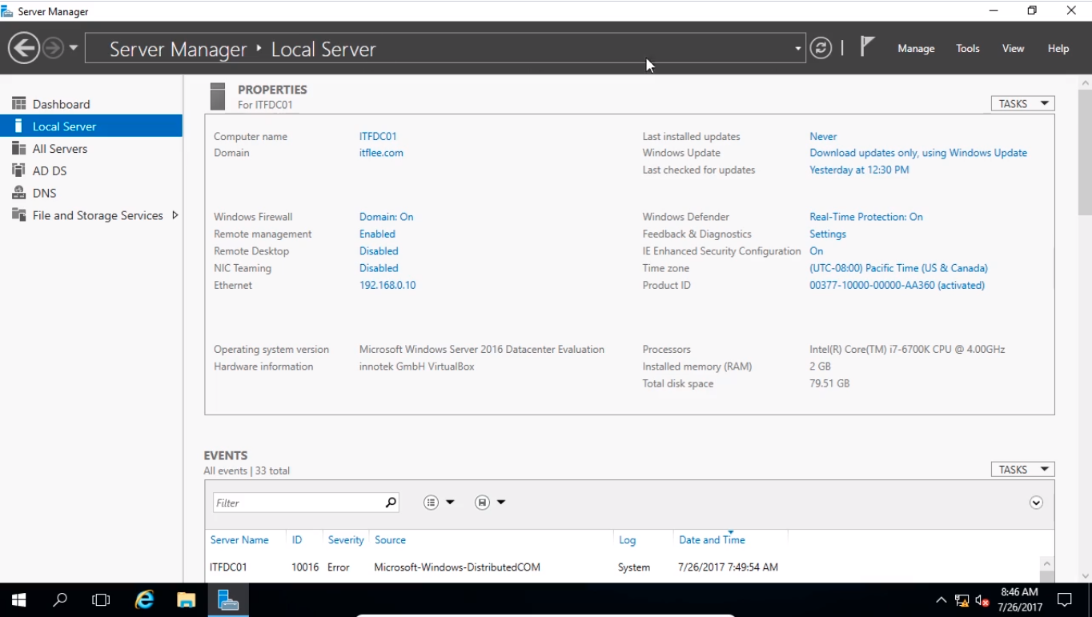
Task: Open Windows Firewall 'Domain: On' link
Action: tap(386, 217)
